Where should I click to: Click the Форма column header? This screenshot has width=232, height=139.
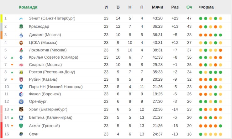[206, 7]
